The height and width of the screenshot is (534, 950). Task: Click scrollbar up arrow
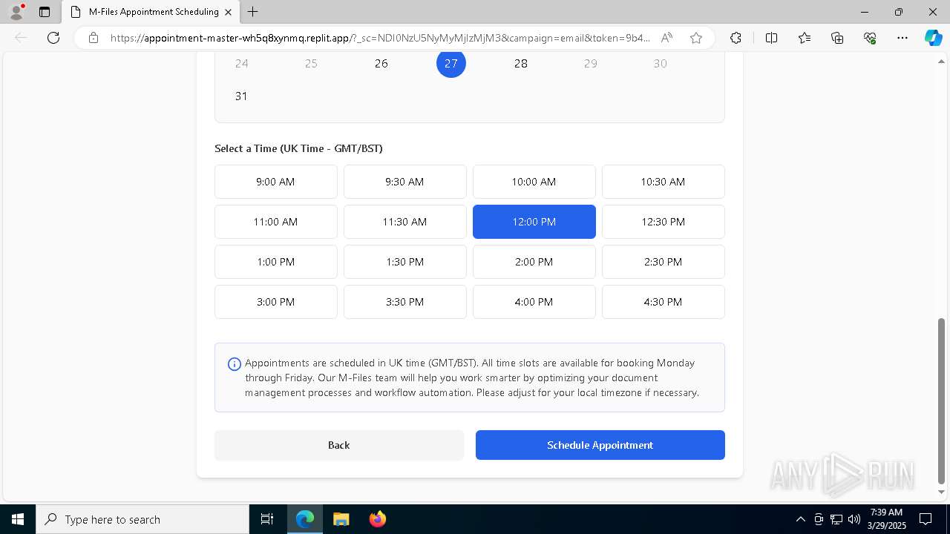(942, 62)
